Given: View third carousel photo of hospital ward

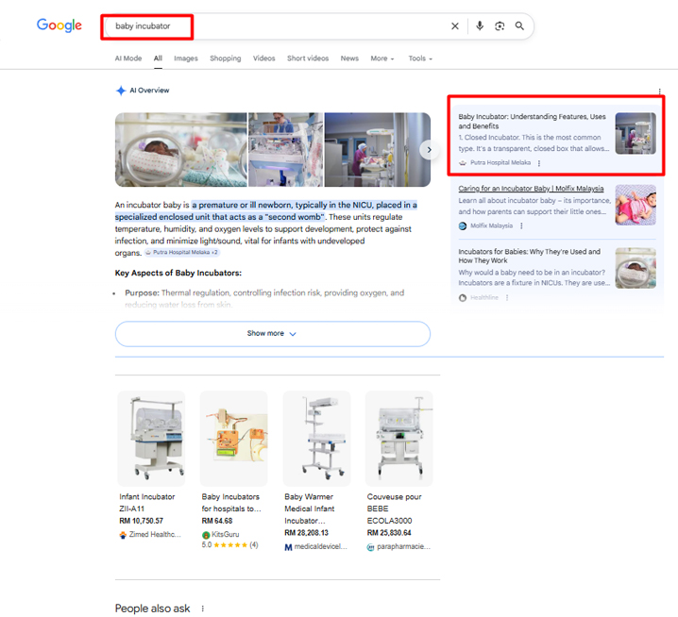Looking at the screenshot, I should coord(378,150).
